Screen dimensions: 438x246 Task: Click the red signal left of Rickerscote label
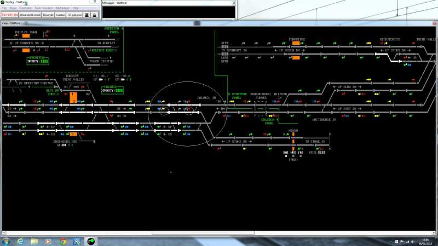click(382, 43)
